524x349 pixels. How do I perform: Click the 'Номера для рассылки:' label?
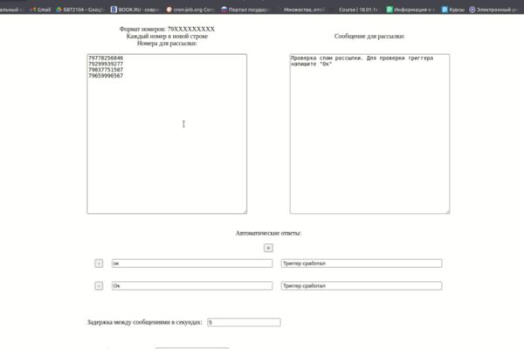pyautogui.click(x=167, y=43)
